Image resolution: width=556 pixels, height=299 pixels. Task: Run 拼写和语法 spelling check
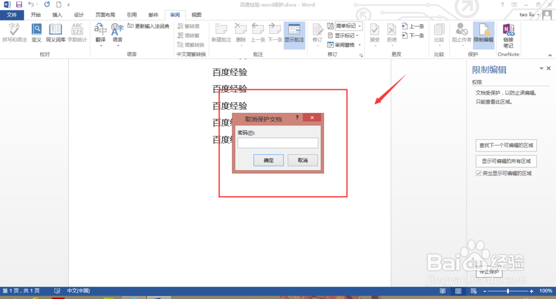coord(14,33)
